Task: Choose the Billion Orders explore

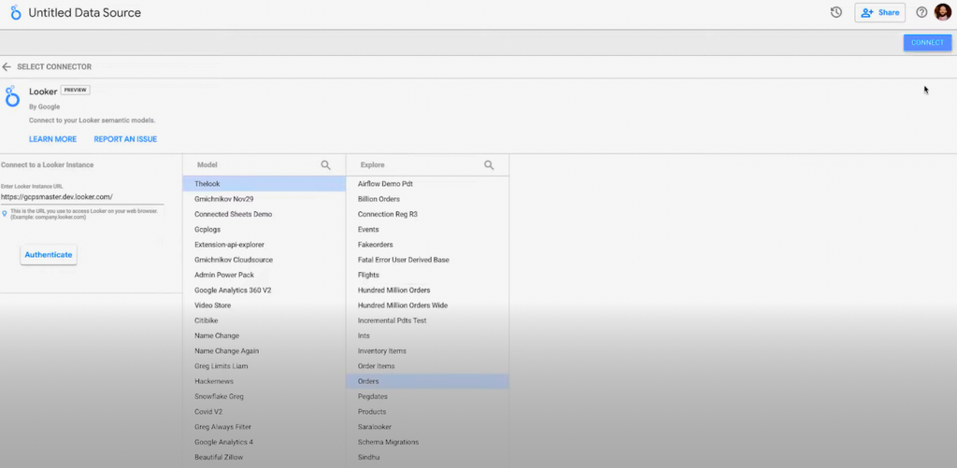Action: (x=427, y=199)
